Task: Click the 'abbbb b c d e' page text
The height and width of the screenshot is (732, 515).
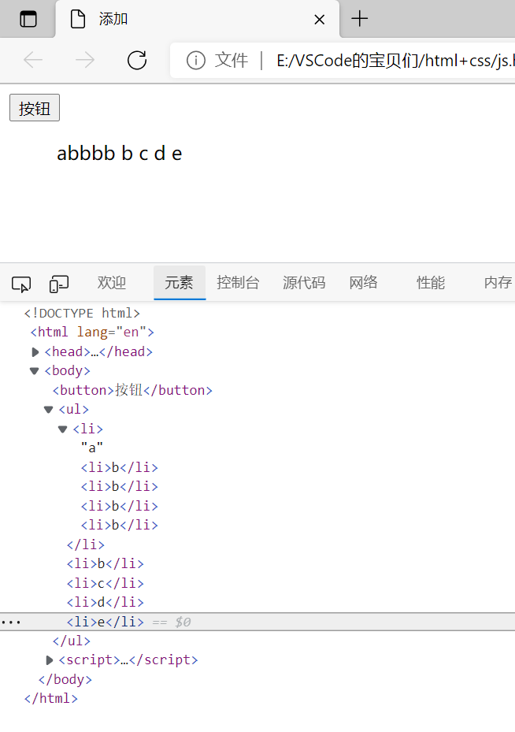Action: click(x=120, y=153)
